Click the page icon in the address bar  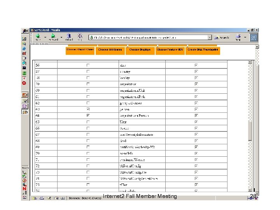(91, 37)
